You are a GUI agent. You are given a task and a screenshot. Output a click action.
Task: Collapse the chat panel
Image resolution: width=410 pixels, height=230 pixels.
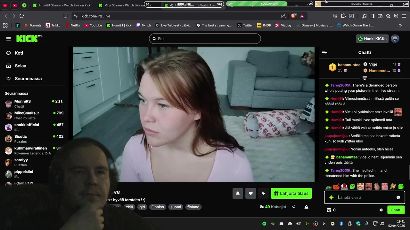[x=324, y=52]
